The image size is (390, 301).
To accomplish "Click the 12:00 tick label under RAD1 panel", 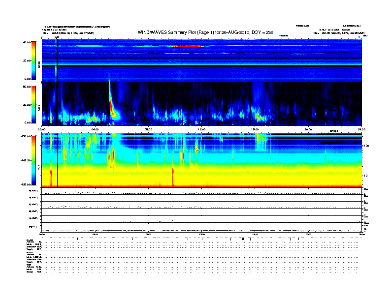I will (201, 129).
